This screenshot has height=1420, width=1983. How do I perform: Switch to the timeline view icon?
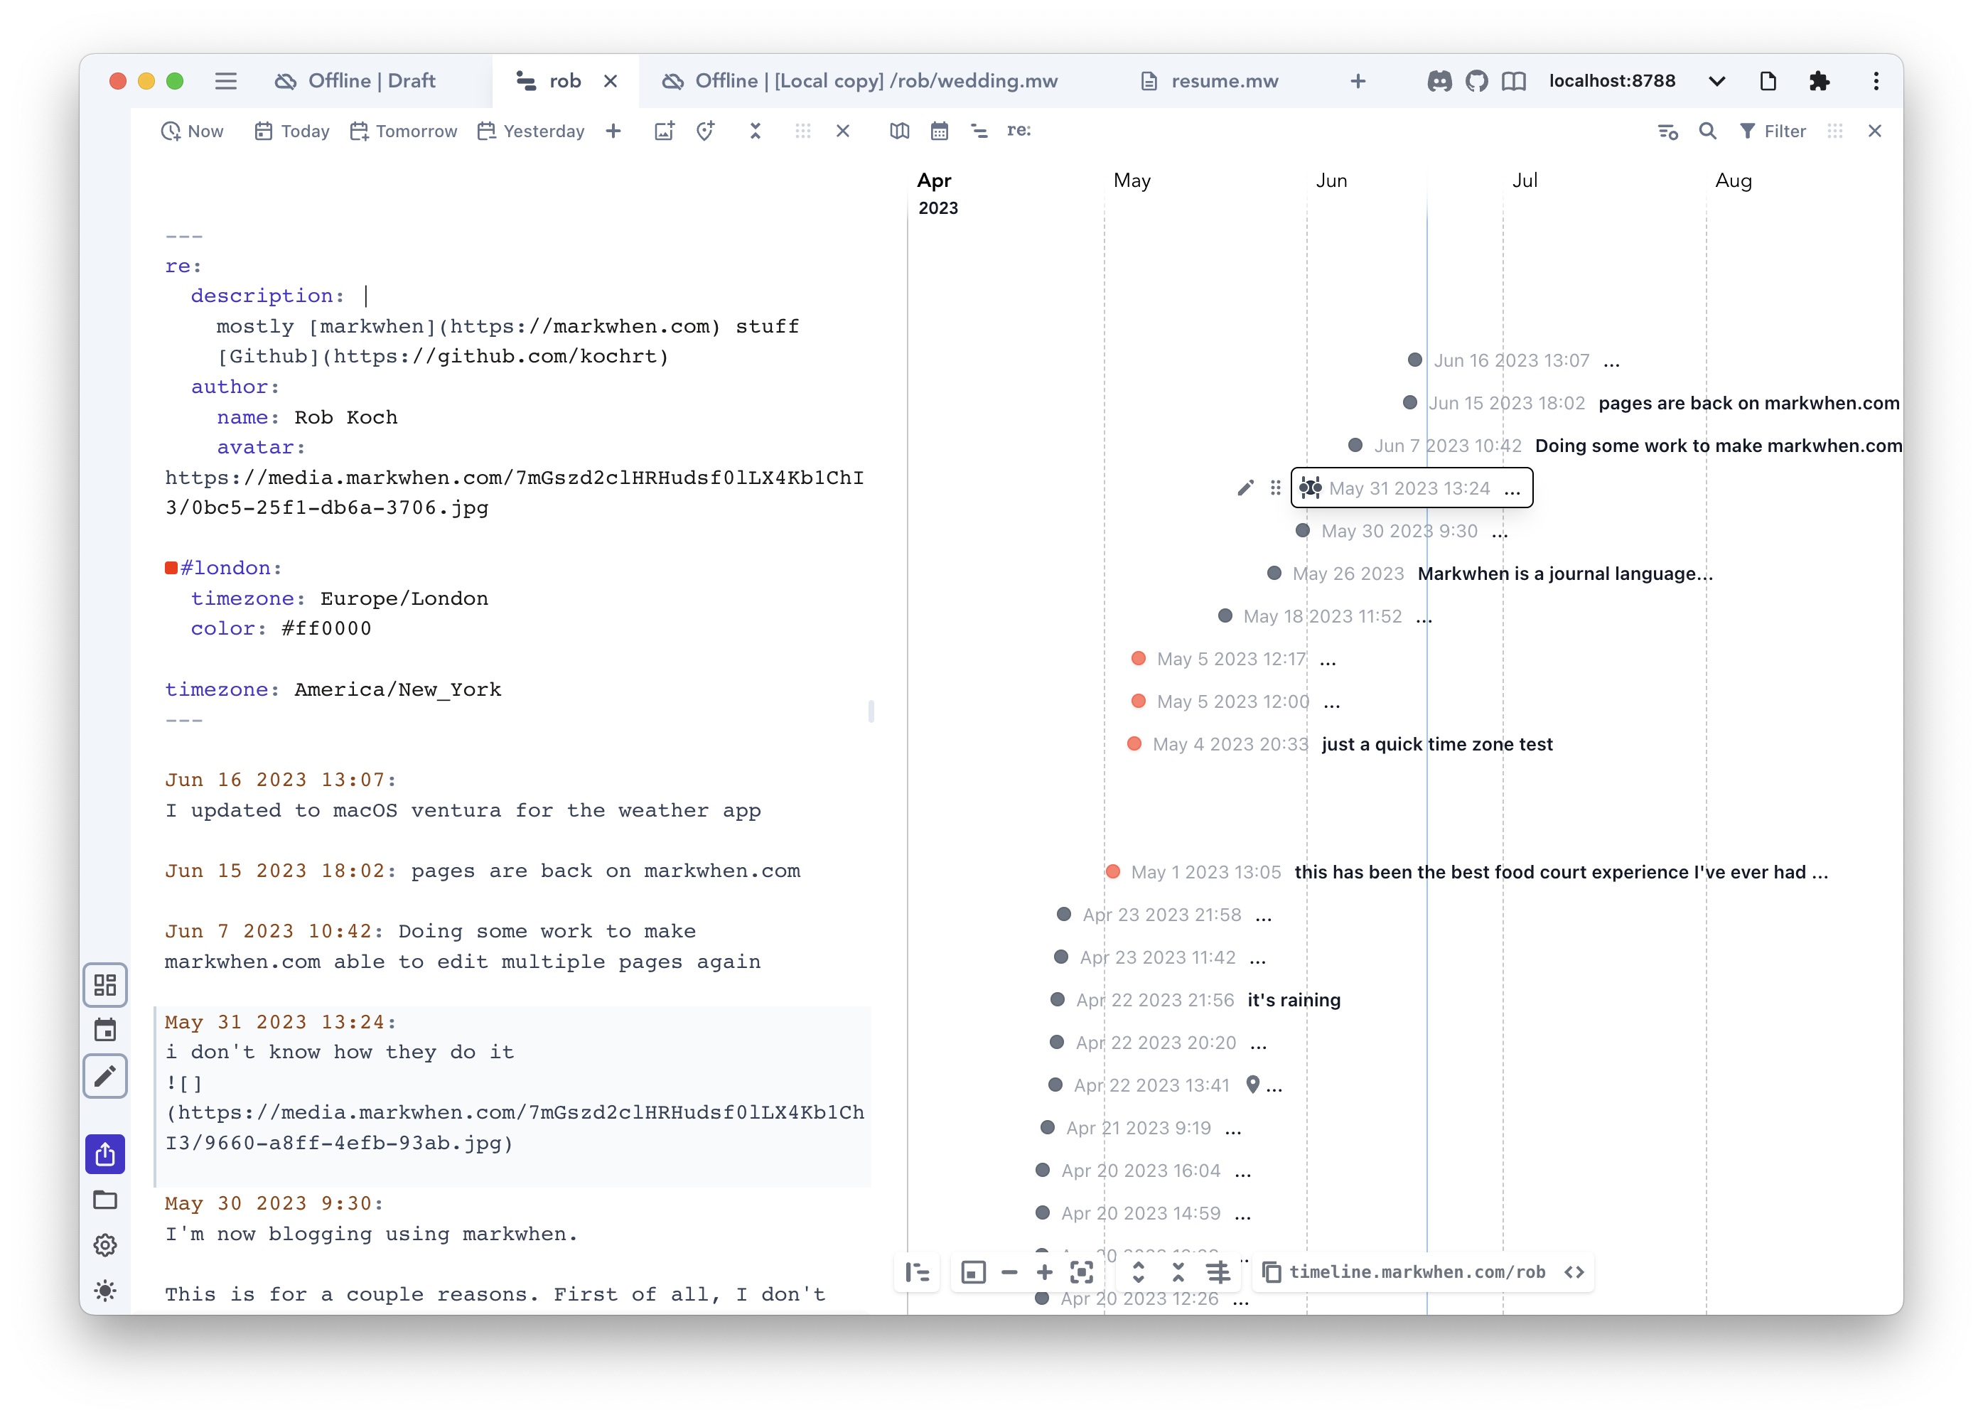979,131
